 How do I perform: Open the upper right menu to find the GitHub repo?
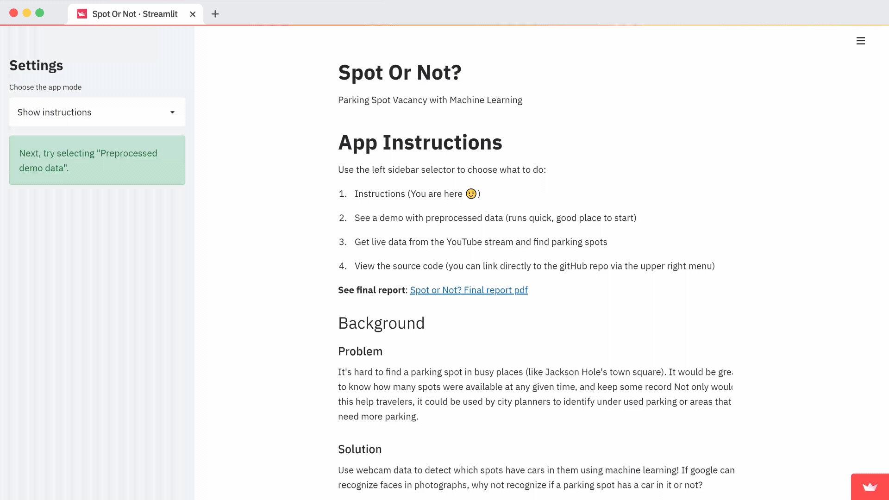tap(861, 41)
